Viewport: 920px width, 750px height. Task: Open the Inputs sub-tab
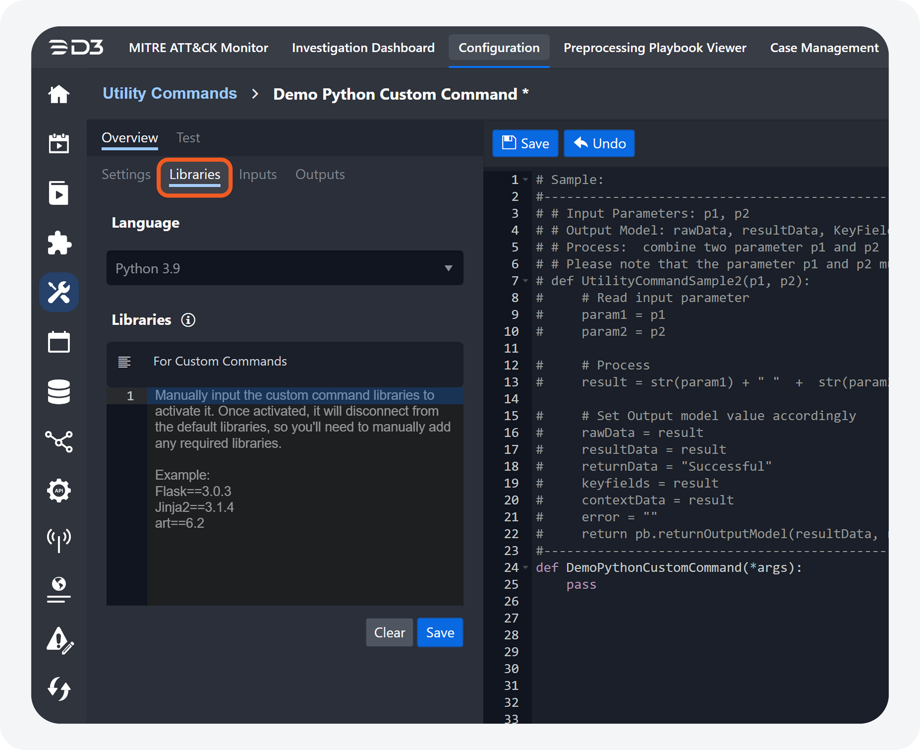(258, 175)
